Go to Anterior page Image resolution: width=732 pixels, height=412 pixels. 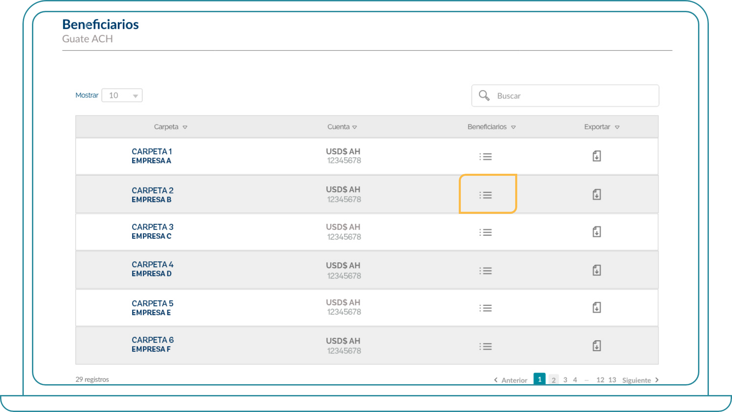(x=510, y=380)
